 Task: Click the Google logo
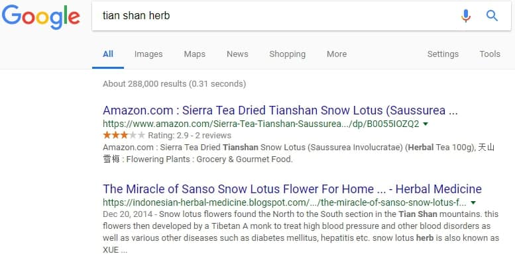pos(40,17)
